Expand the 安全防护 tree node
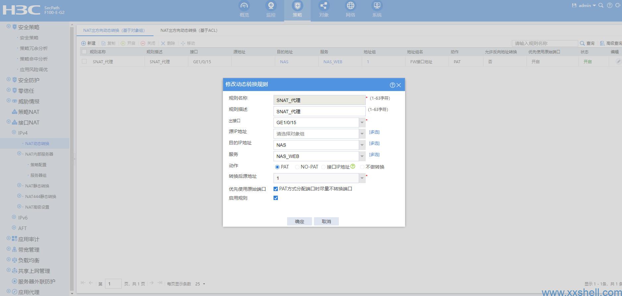The image size is (622, 296). [9, 79]
